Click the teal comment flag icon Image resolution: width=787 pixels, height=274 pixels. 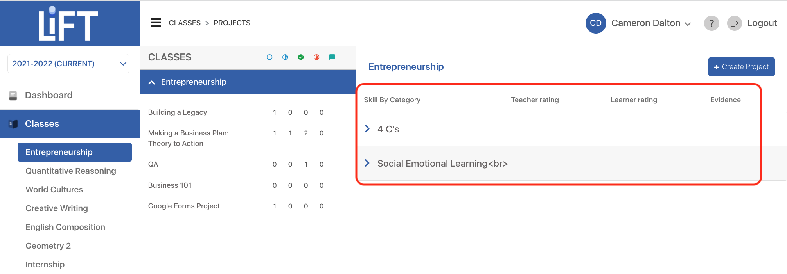click(x=332, y=57)
